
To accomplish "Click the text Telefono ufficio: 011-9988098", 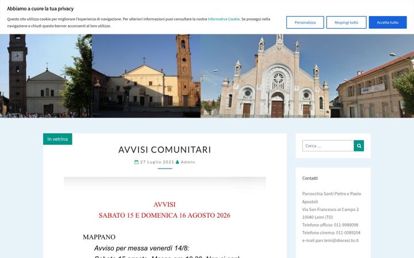I will (x=330, y=225).
